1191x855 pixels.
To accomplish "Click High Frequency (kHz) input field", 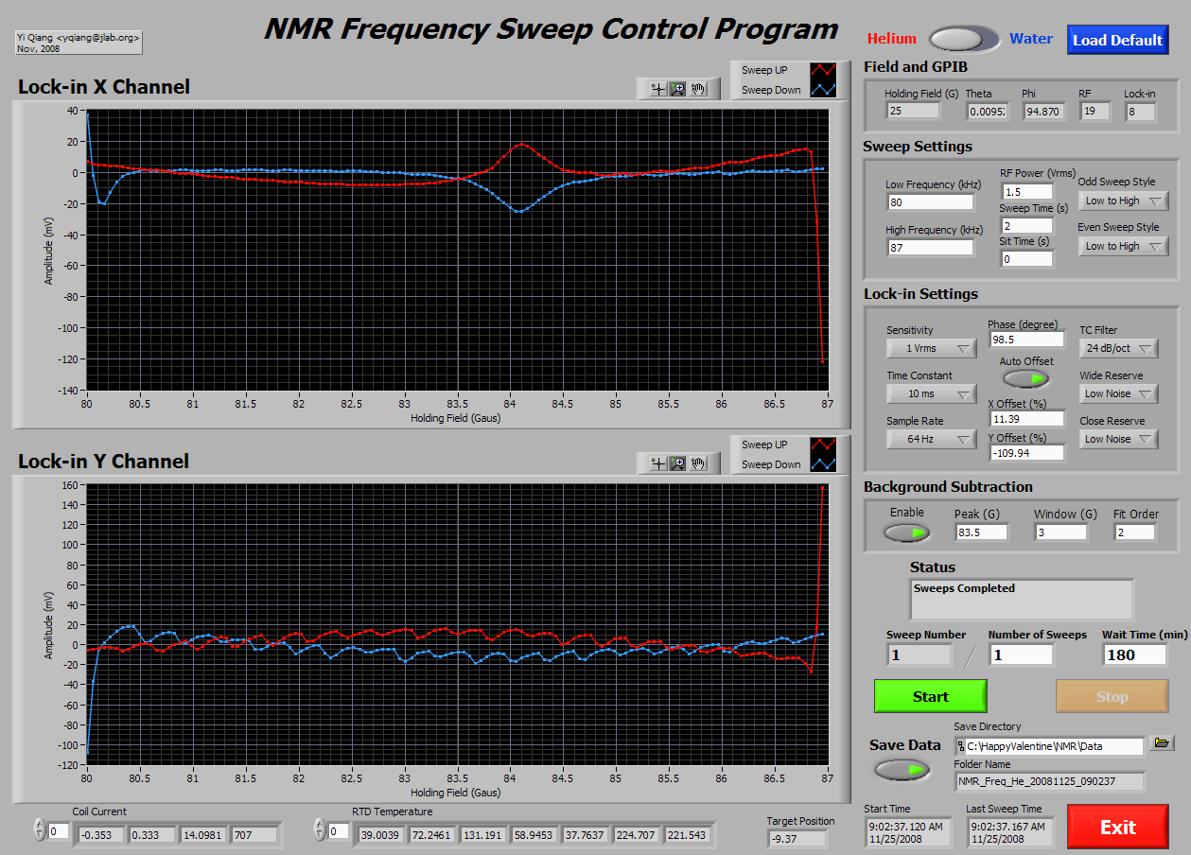I will (930, 247).
